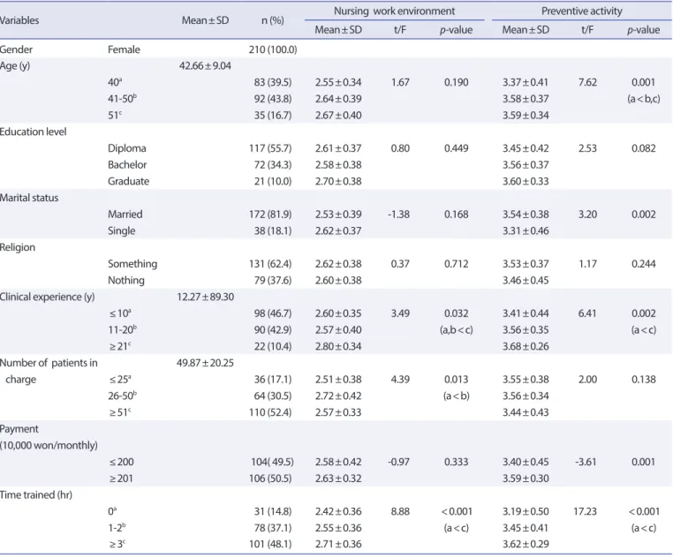This screenshot has width=673, height=558.
Task: Select the 'Variables' header cell
Action: point(19,20)
